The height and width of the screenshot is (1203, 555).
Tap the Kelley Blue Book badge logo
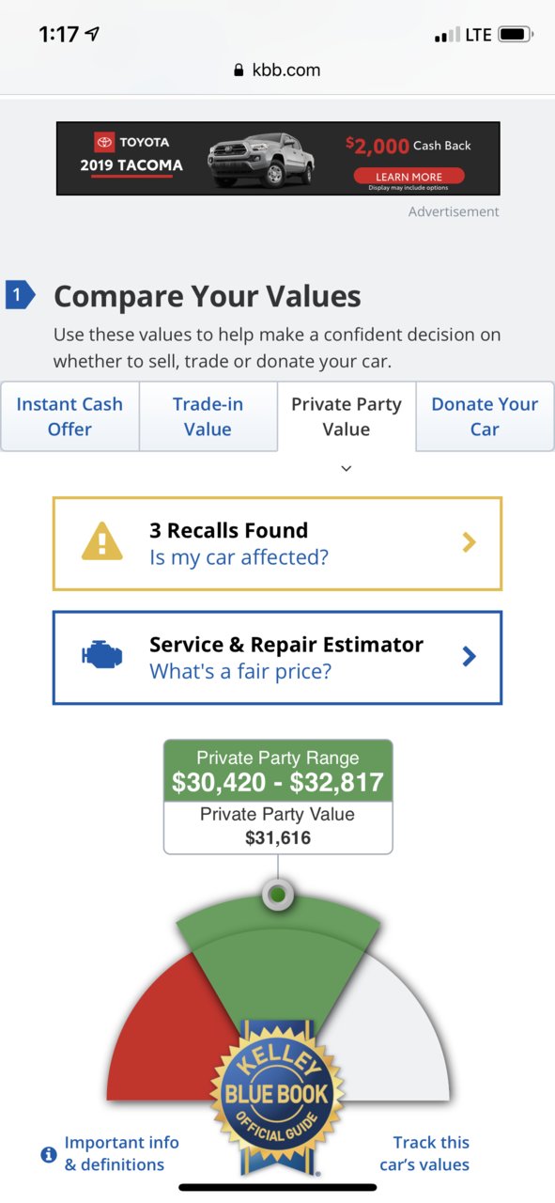277,1095
